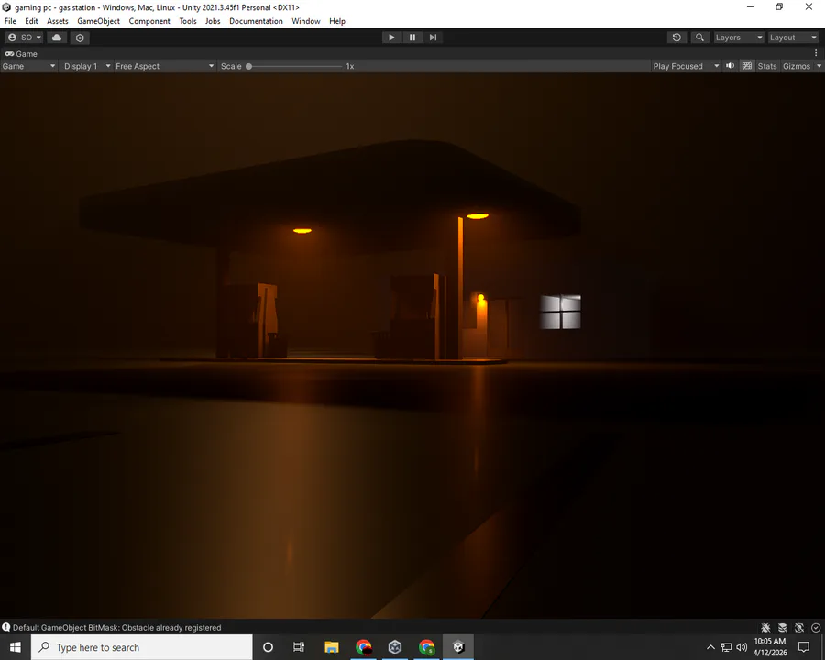
Task: Open the Documentation menu
Action: click(256, 21)
